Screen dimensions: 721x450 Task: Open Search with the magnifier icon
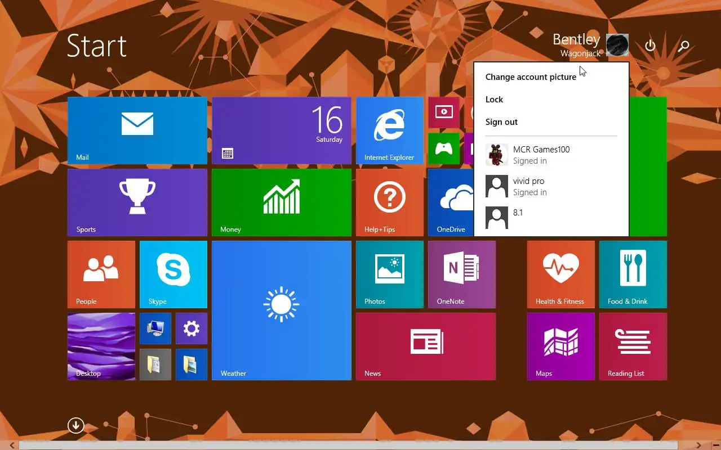tap(684, 46)
